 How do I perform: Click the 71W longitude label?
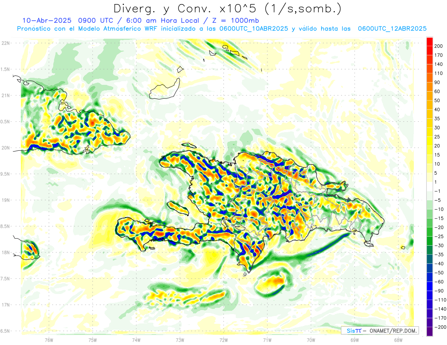(x=267, y=340)
